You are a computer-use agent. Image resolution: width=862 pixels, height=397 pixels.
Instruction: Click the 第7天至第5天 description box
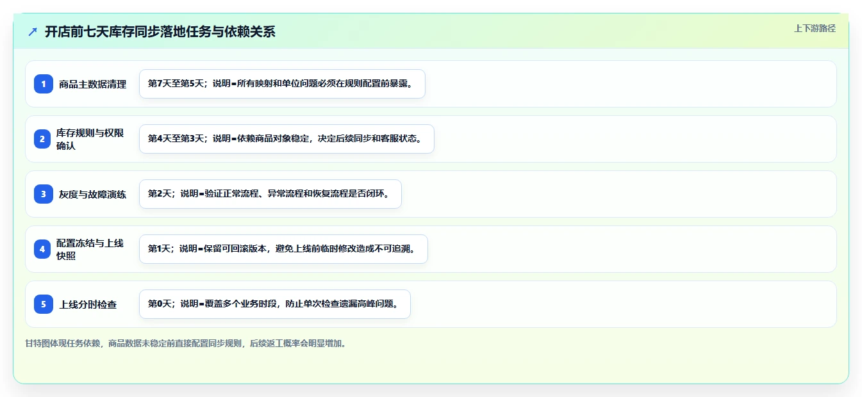pyautogui.click(x=282, y=84)
